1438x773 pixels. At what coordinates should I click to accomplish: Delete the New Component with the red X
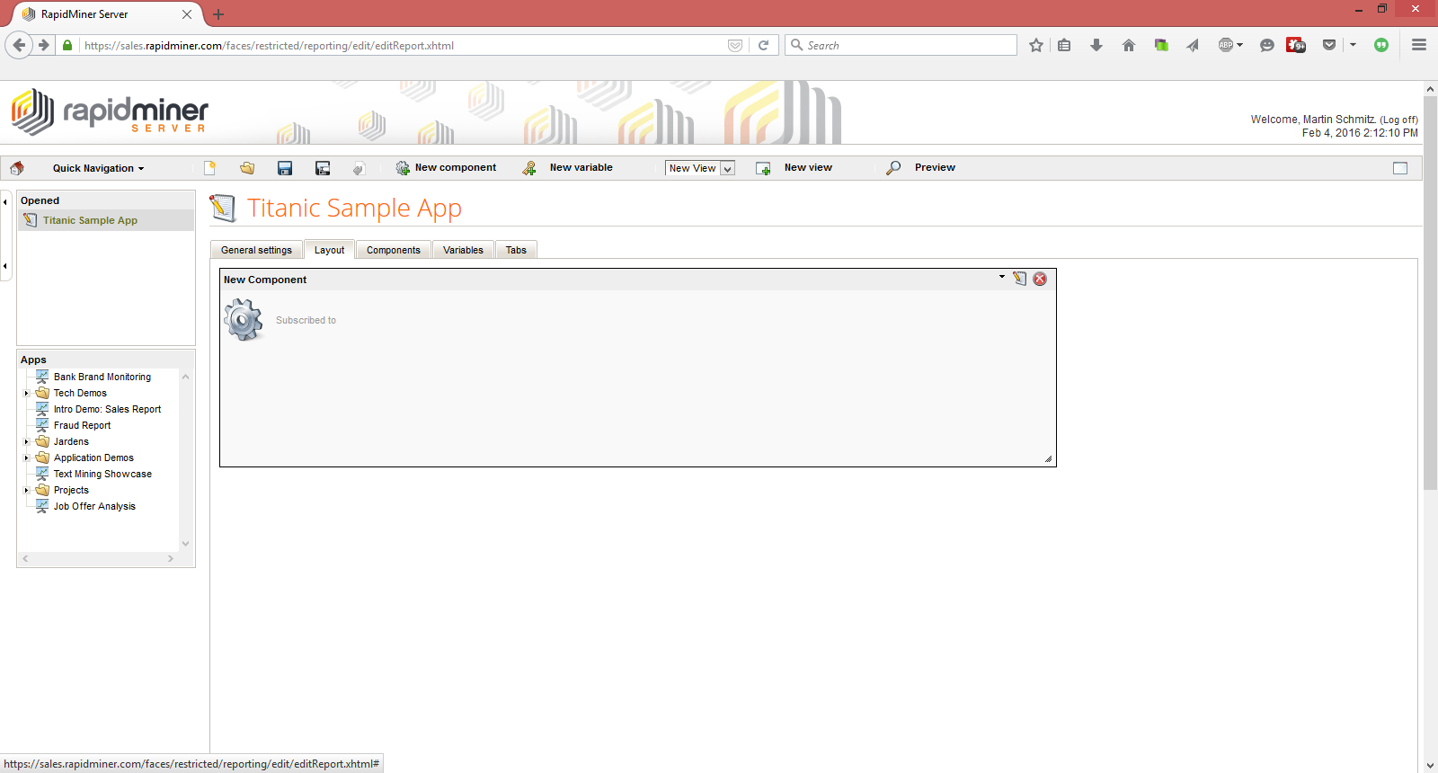pyautogui.click(x=1040, y=279)
